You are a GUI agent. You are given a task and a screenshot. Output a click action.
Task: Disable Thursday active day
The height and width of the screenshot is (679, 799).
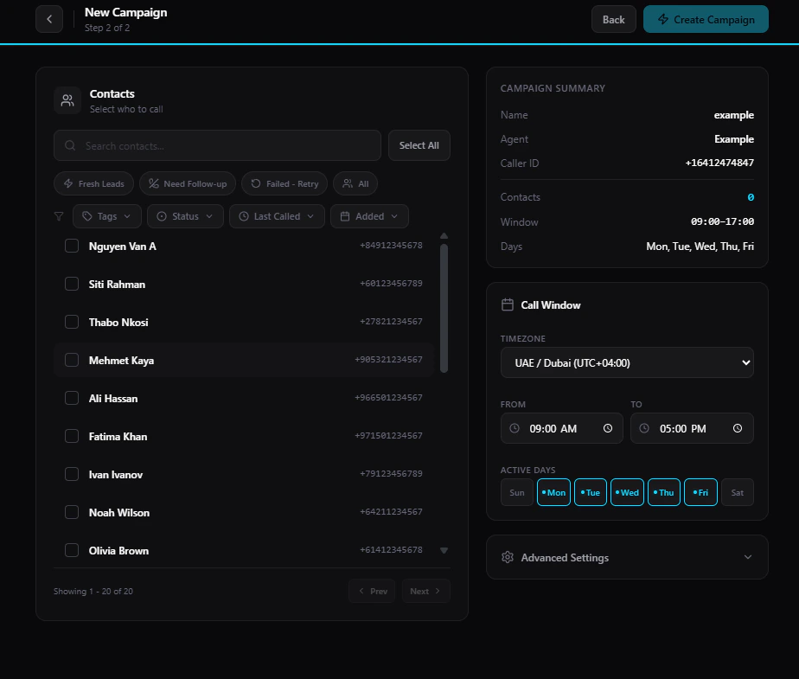tap(663, 492)
